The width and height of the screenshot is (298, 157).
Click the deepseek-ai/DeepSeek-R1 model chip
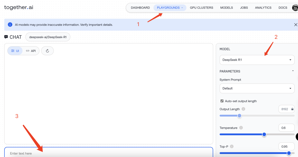tap(48, 37)
